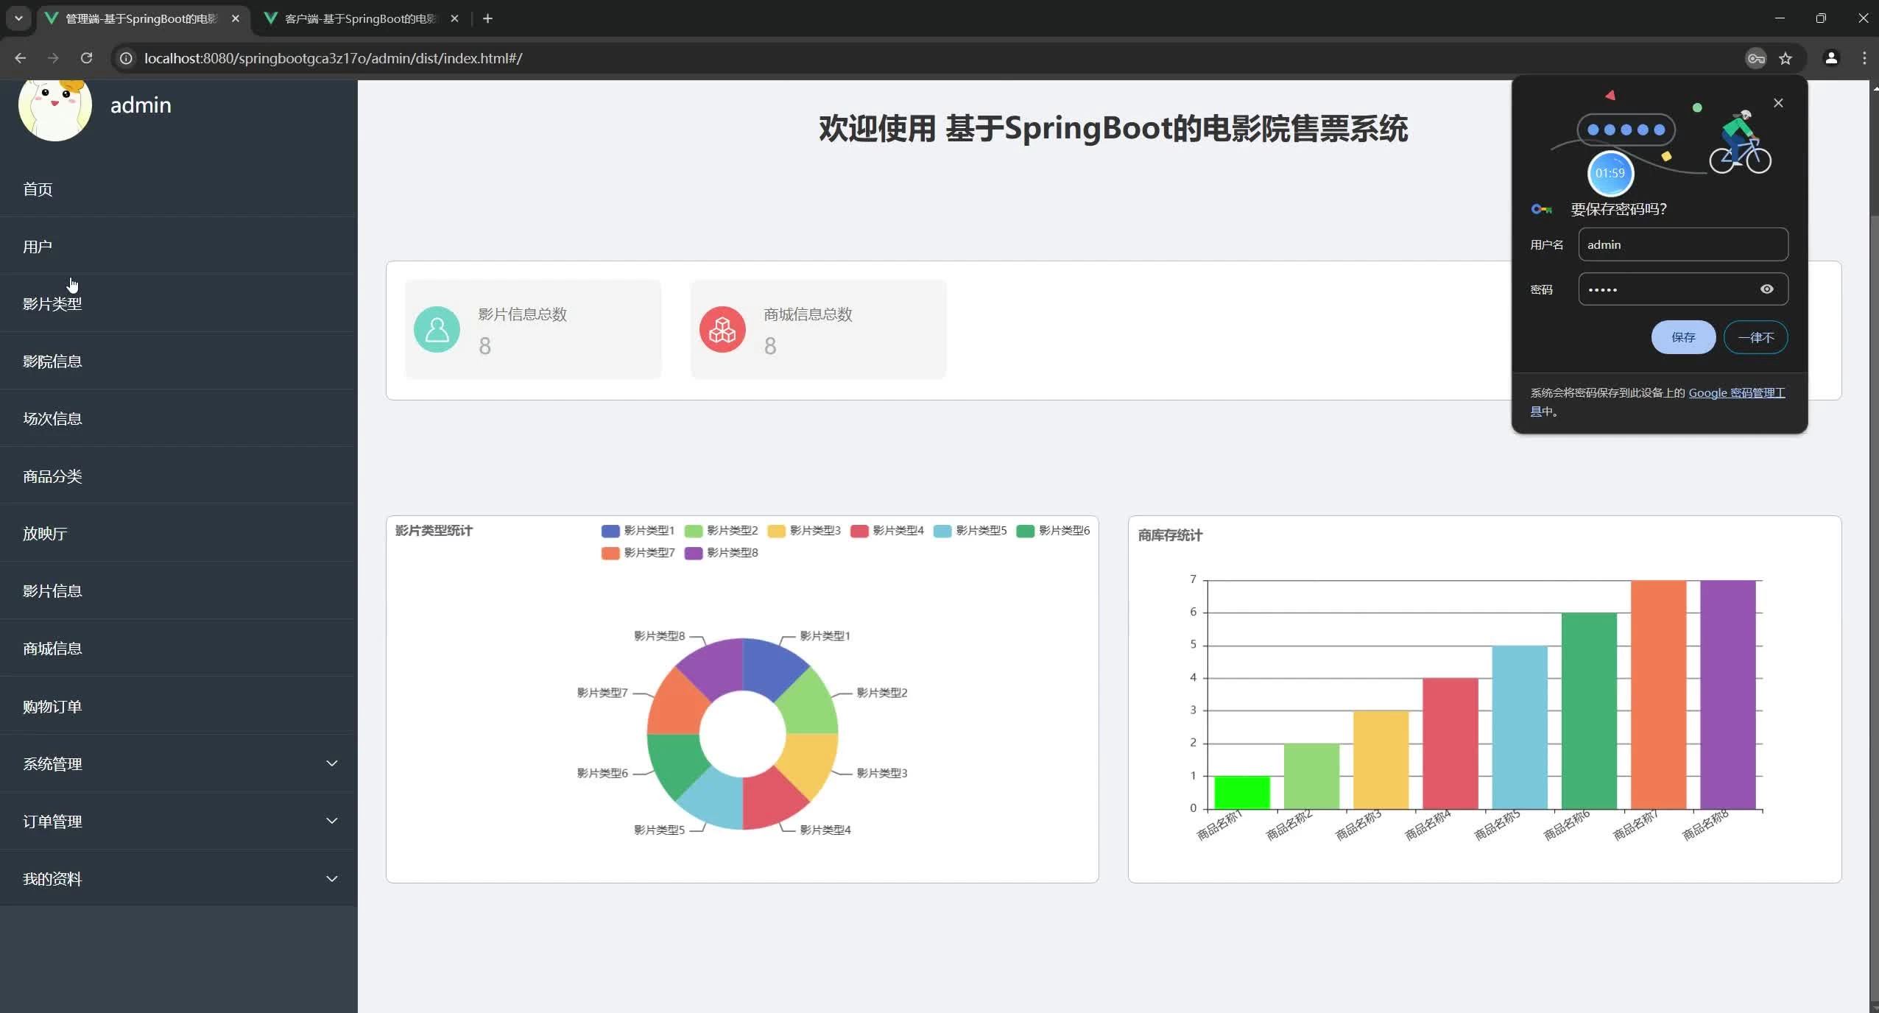1879x1013 pixels.
Task: Click the purple 商品名称8 bar
Action: coord(1727,695)
